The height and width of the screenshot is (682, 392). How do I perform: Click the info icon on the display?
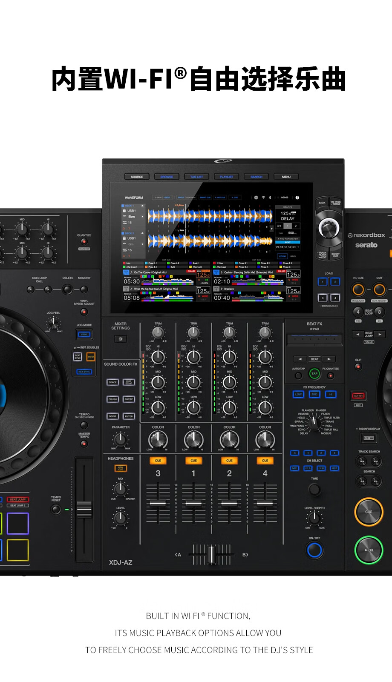[x=297, y=198]
